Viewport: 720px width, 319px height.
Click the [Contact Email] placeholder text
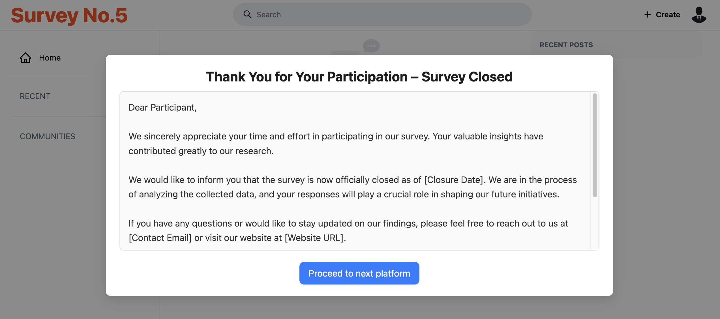(x=160, y=238)
